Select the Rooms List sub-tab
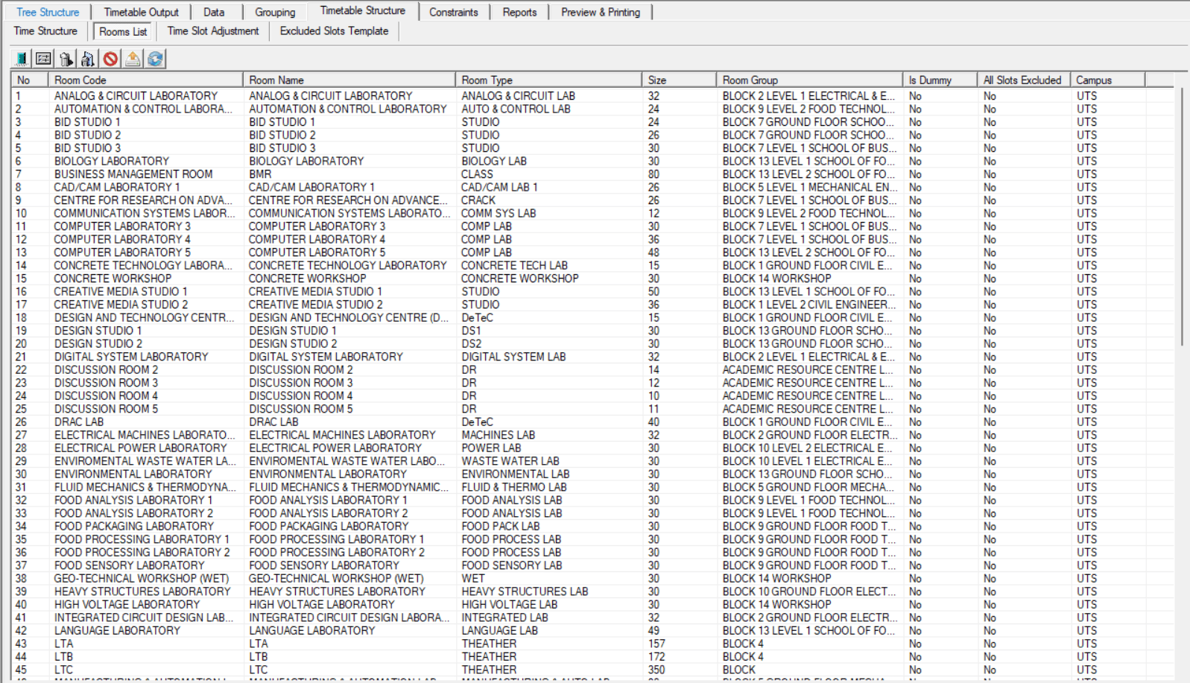 [x=123, y=31]
